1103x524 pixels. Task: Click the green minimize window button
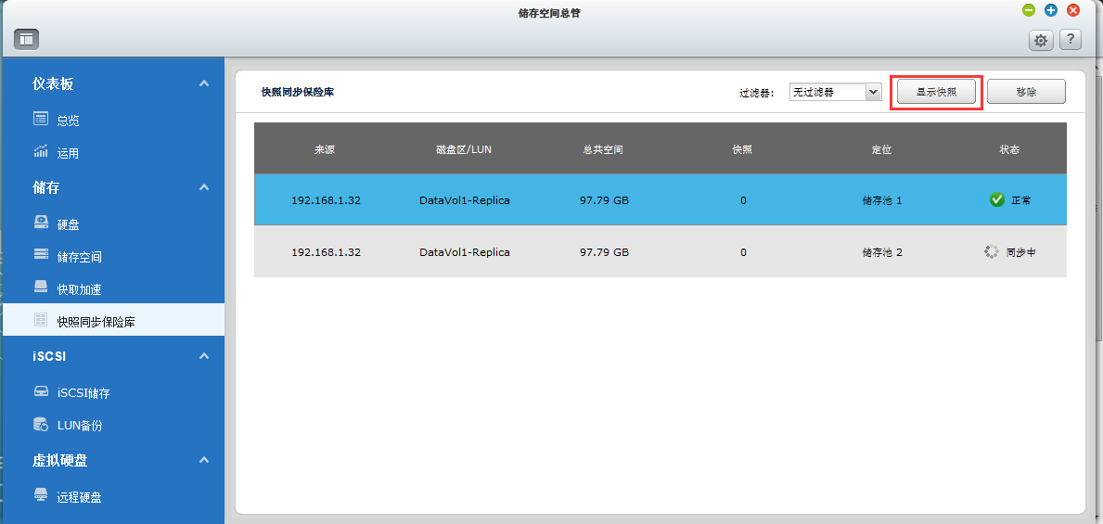coord(1029,10)
